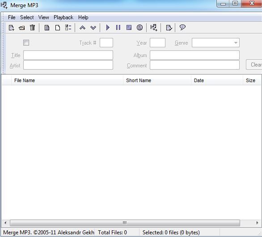Viewport: 262px width, 237px height.
Task: Click into the Title input field
Action: point(68,55)
